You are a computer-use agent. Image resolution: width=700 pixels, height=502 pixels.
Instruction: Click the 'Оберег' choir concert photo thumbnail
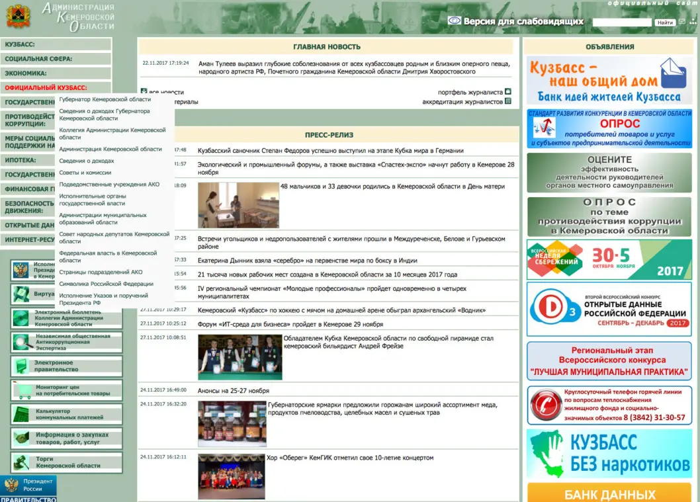pos(232,477)
